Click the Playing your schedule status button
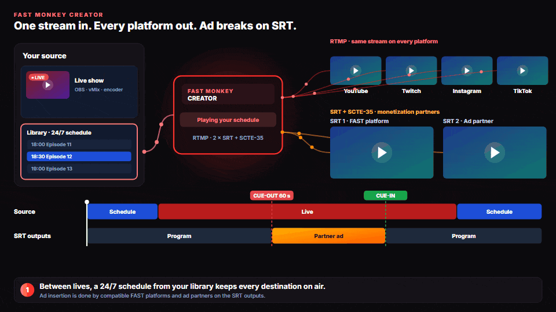 click(228, 120)
